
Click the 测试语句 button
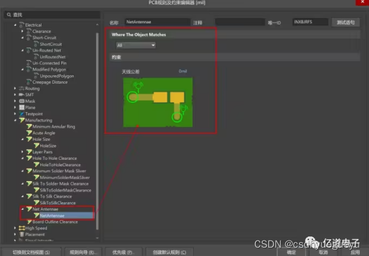click(x=345, y=23)
